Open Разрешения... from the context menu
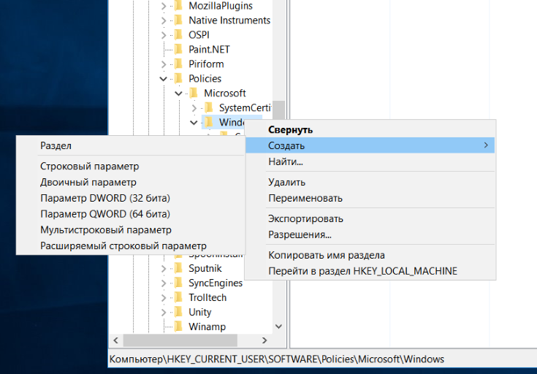Screen dimensions: 537x374 (x=300, y=234)
